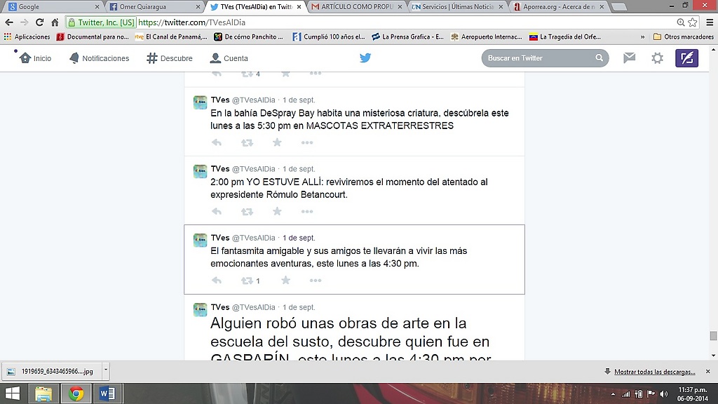The image size is (718, 404).
Task: Click Mostrar todas las descargas link
Action: 654,372
